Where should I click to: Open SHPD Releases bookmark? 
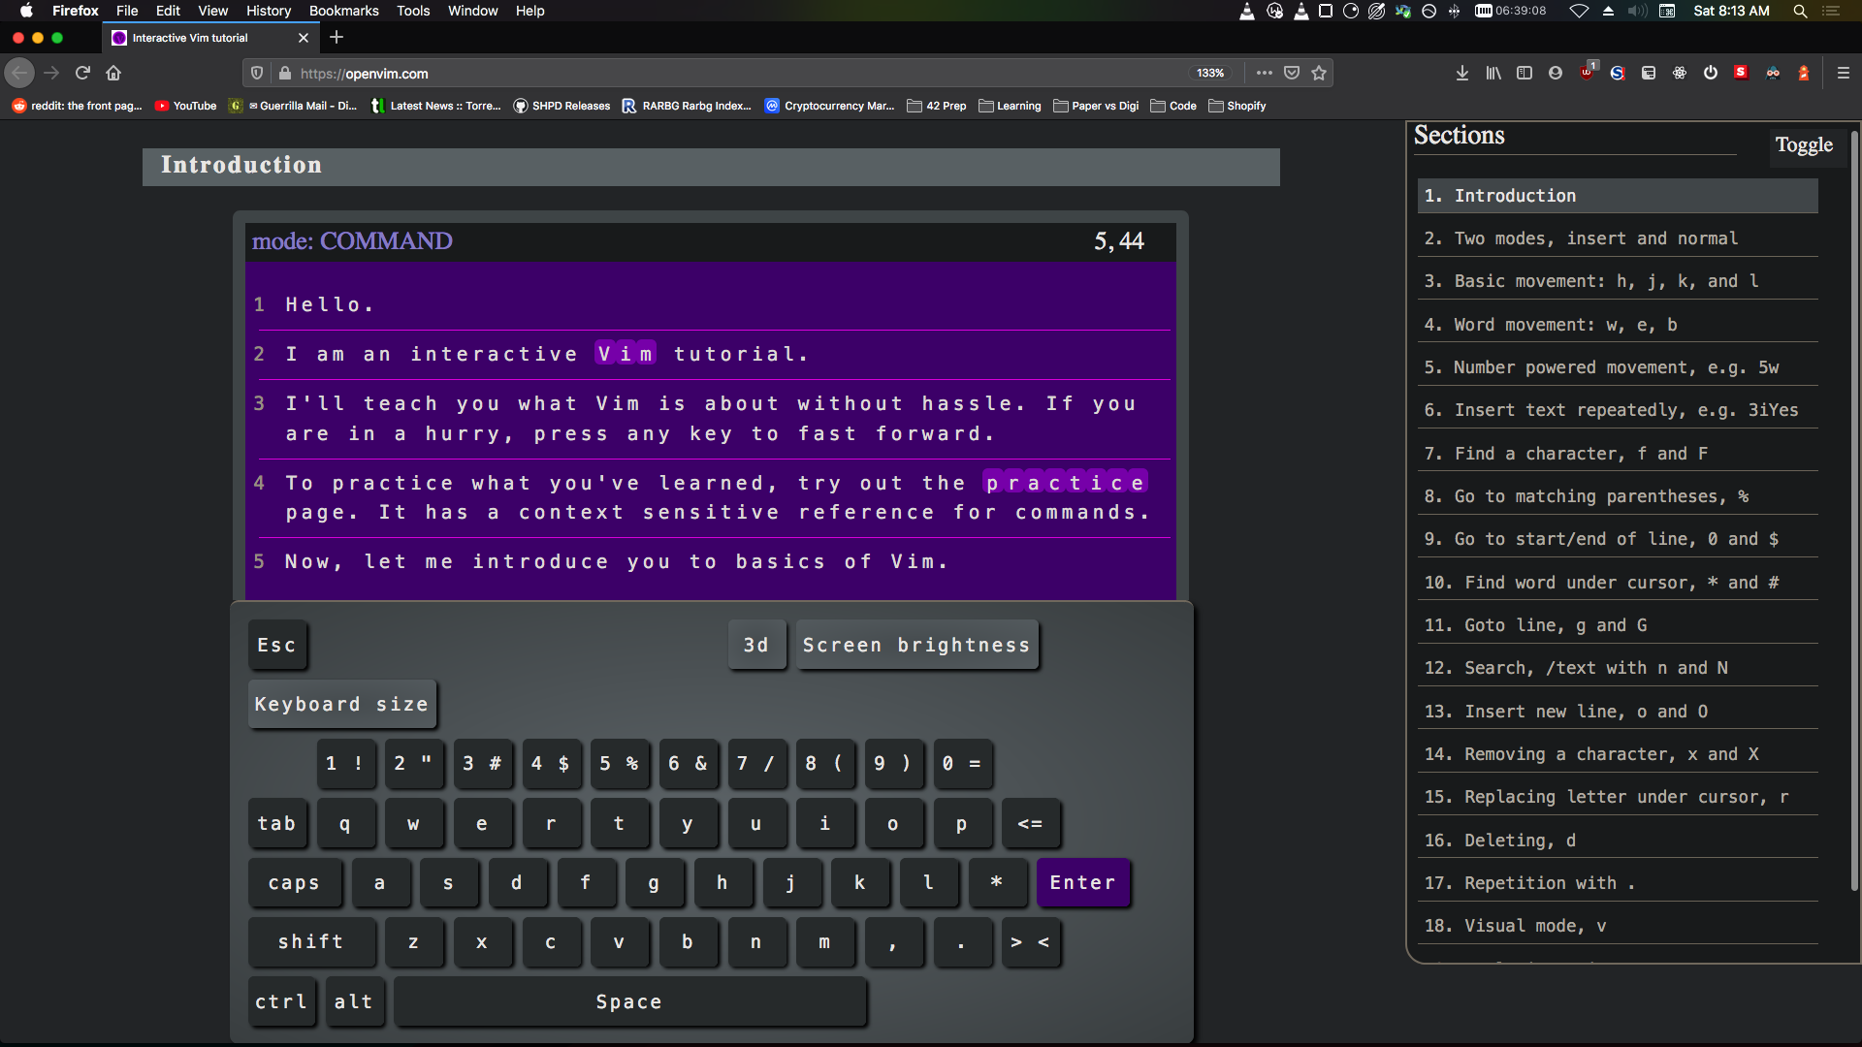pyautogui.click(x=562, y=106)
